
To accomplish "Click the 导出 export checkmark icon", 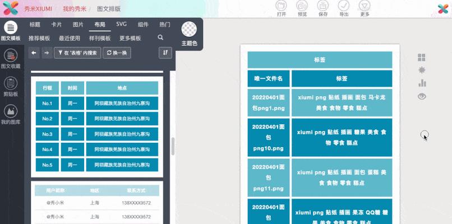I will click(x=344, y=6).
